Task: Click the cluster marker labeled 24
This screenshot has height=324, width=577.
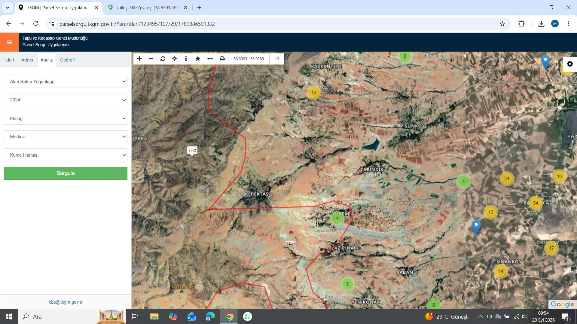Action: click(x=507, y=179)
